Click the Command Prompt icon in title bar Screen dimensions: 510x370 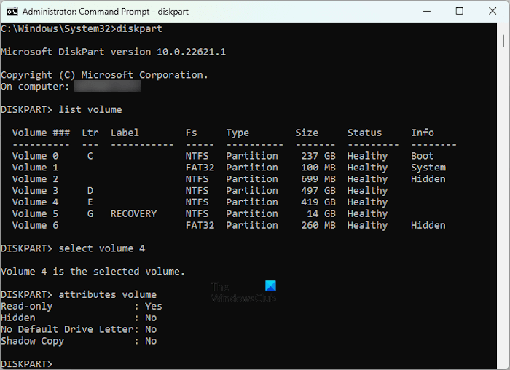(x=11, y=12)
